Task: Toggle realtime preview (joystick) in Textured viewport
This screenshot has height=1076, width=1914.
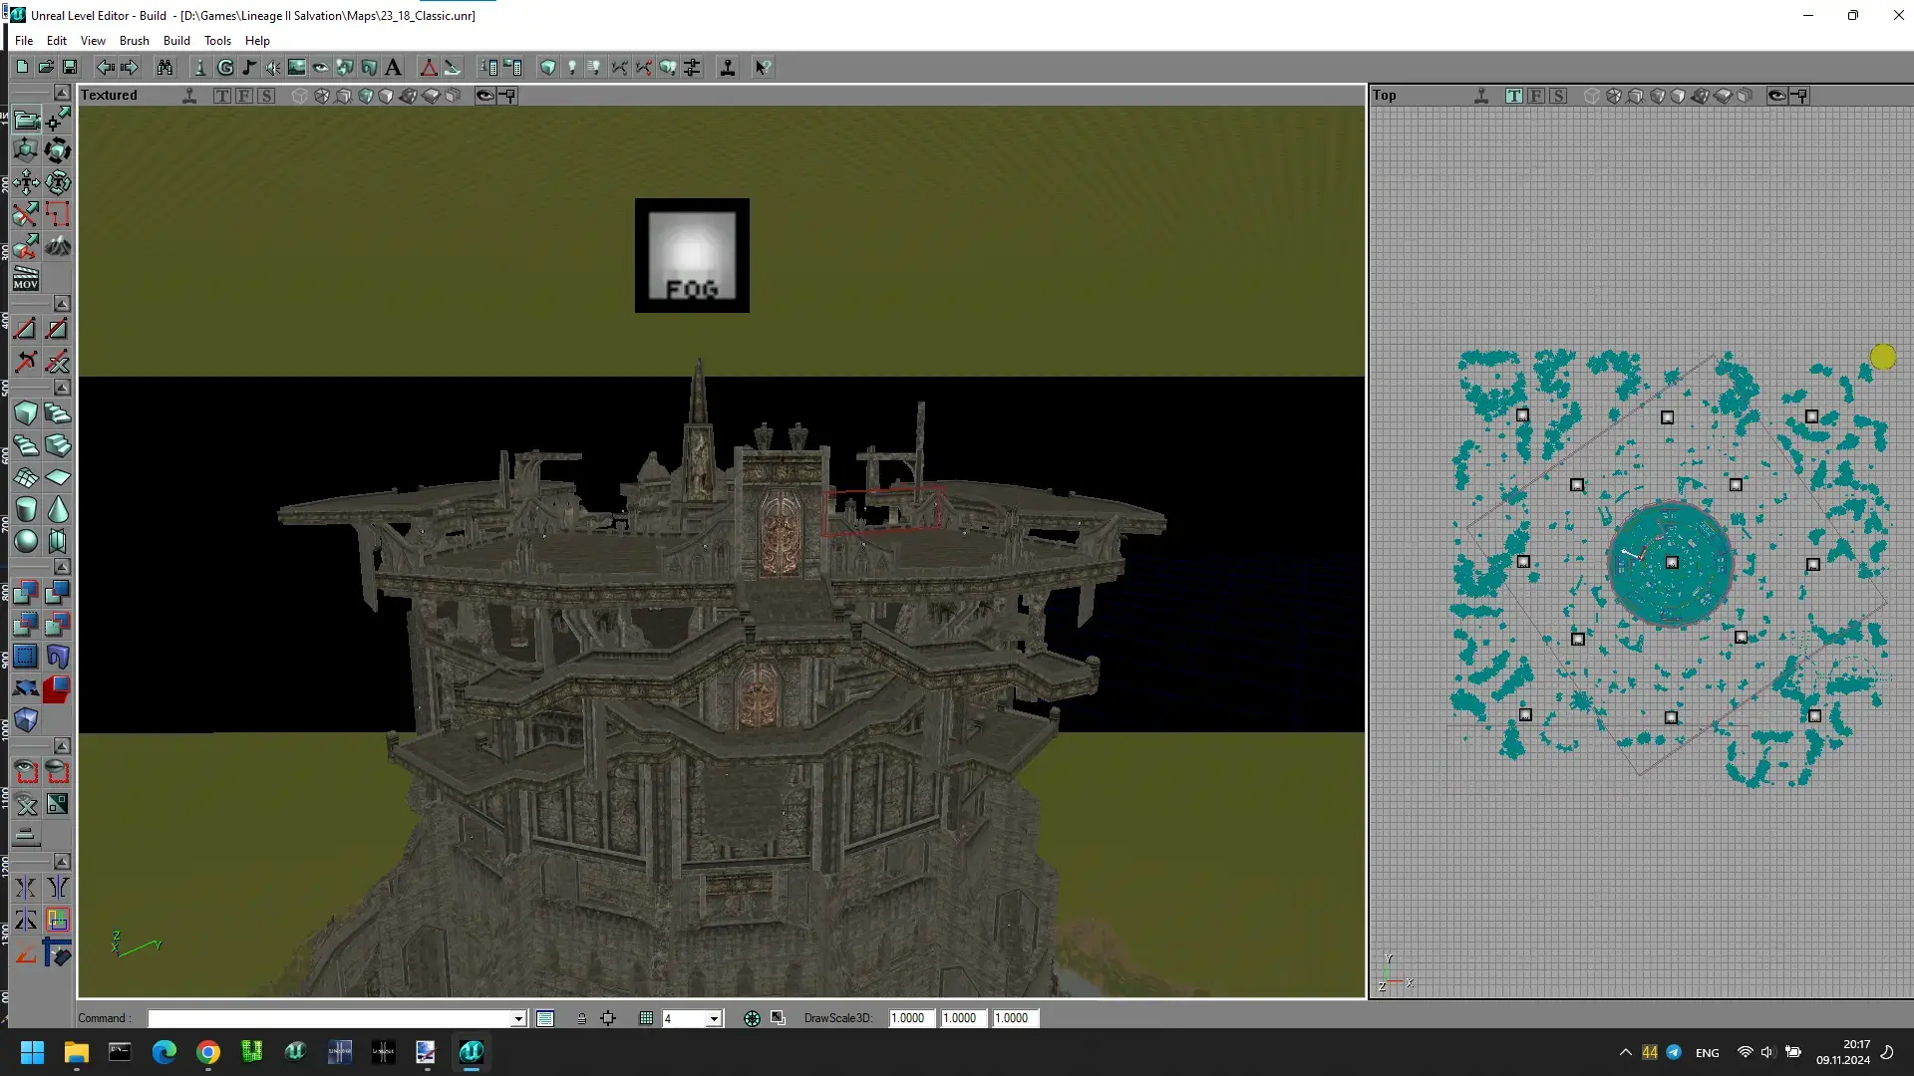Action: tap(189, 96)
